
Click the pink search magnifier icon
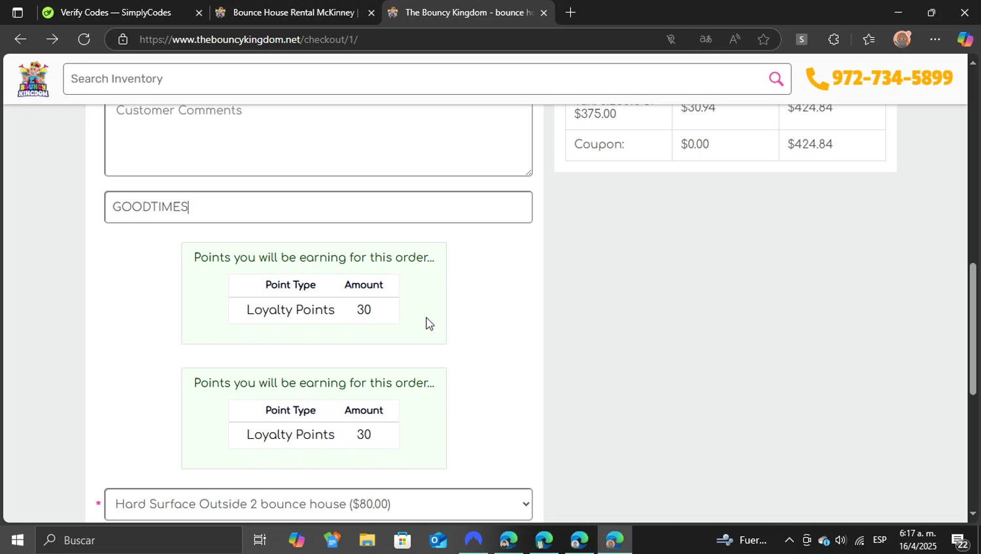pos(776,79)
